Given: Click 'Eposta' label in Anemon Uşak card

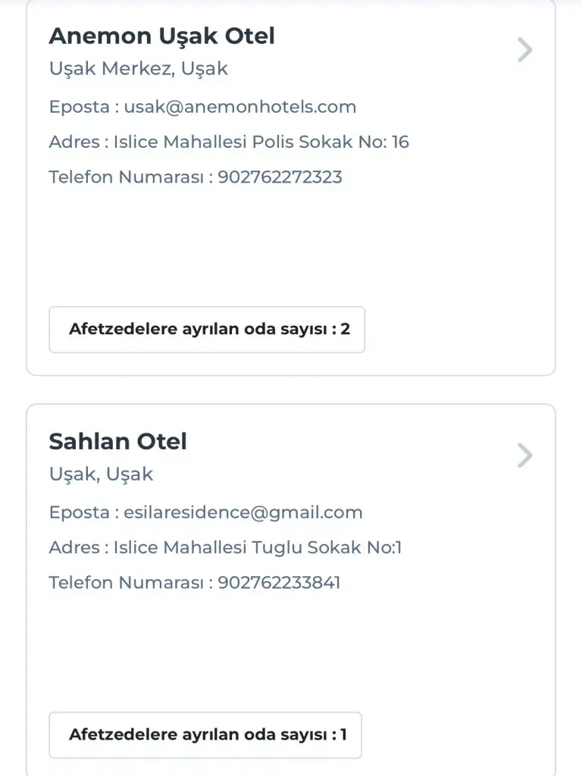Looking at the screenshot, I should 79,107.
